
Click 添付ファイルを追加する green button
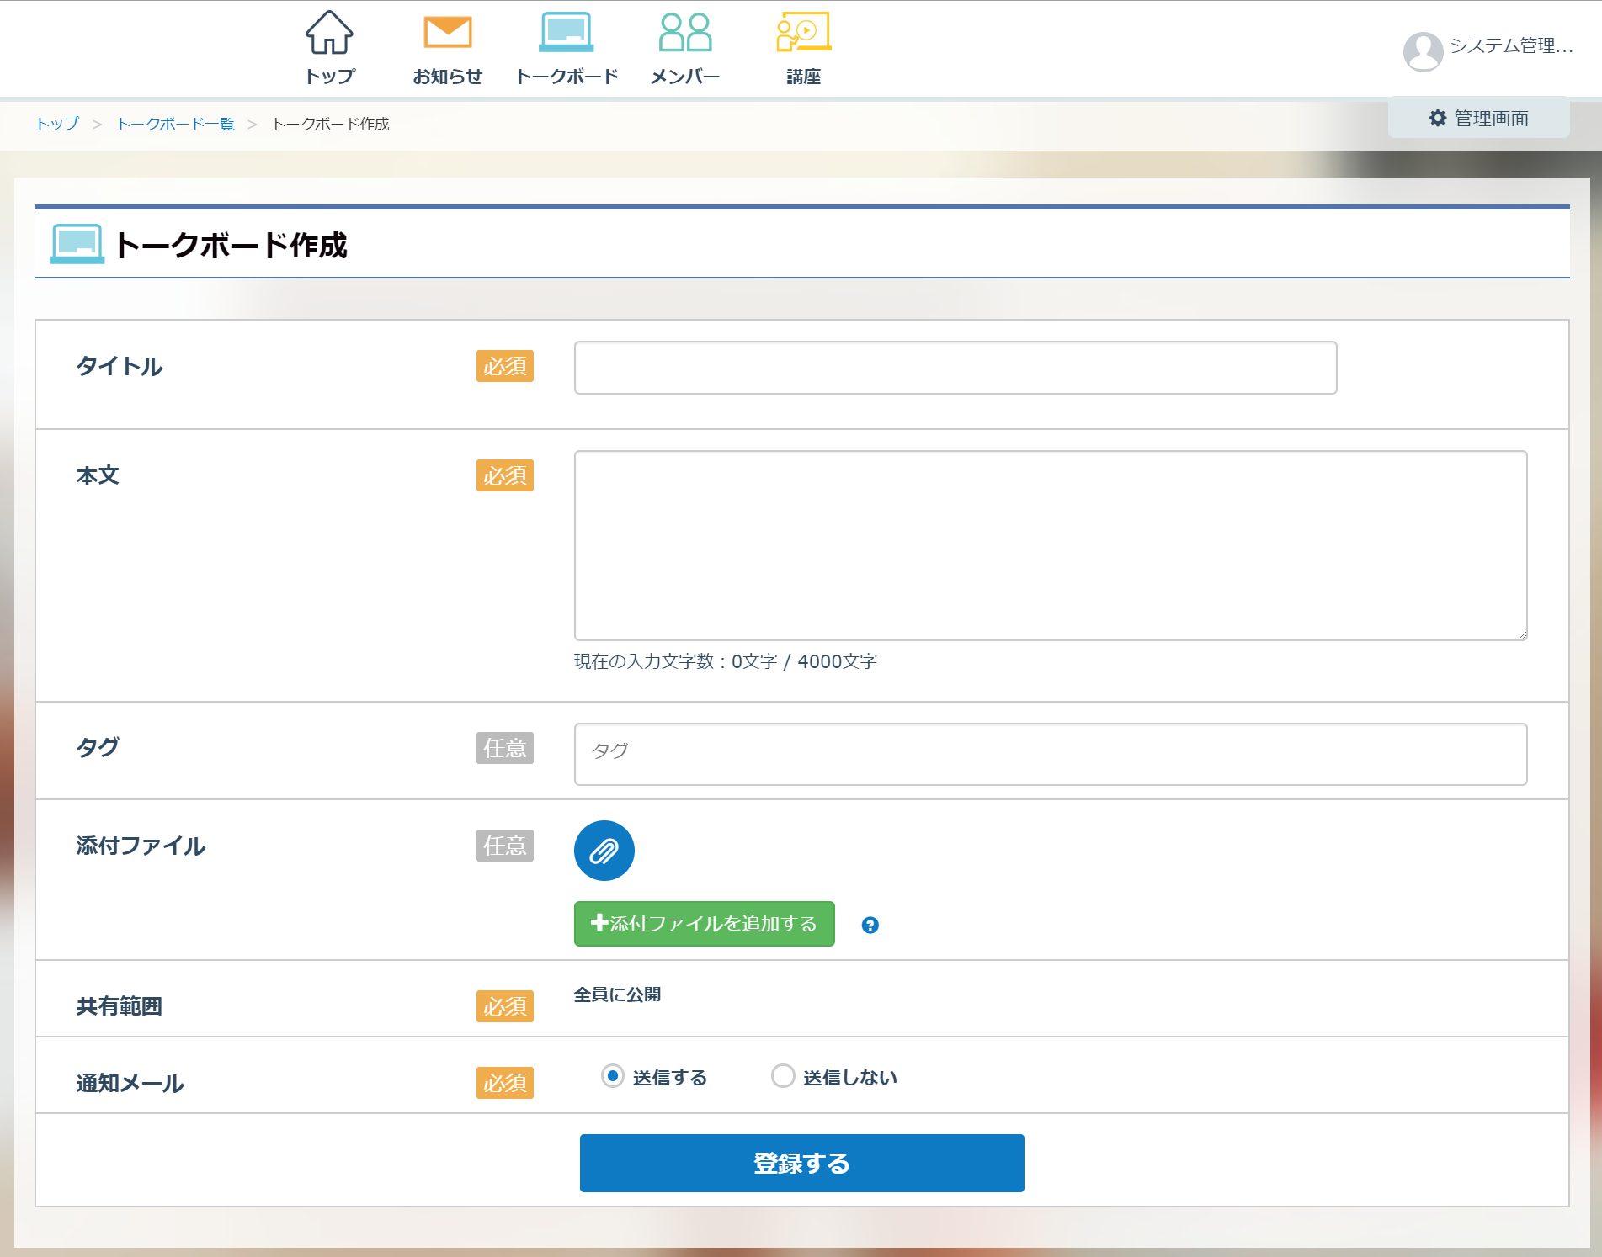tap(705, 924)
